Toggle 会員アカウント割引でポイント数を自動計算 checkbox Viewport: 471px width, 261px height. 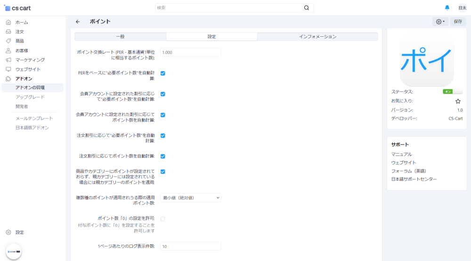tap(163, 115)
